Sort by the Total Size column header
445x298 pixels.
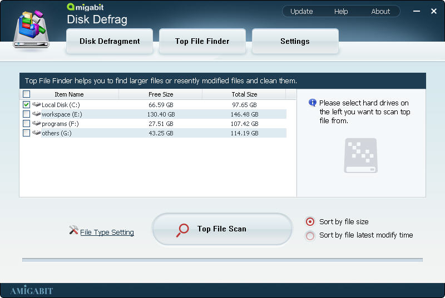pyautogui.click(x=244, y=94)
